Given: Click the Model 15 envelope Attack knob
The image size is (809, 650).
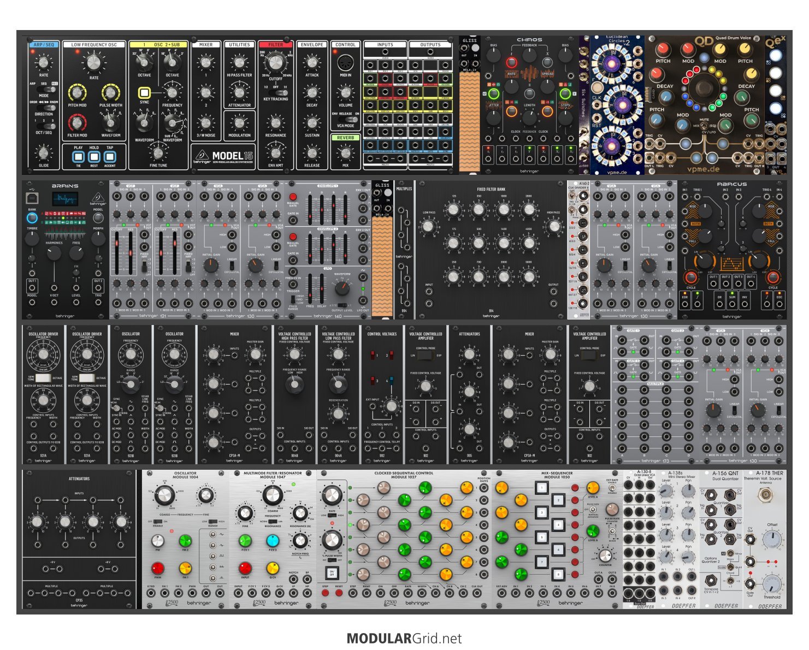Looking at the screenshot, I should [312, 63].
